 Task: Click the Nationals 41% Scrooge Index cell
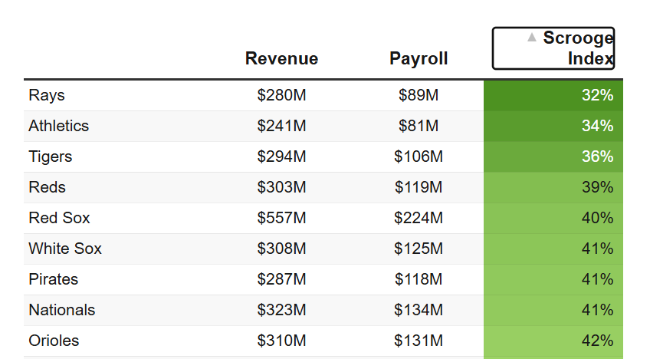click(x=553, y=311)
